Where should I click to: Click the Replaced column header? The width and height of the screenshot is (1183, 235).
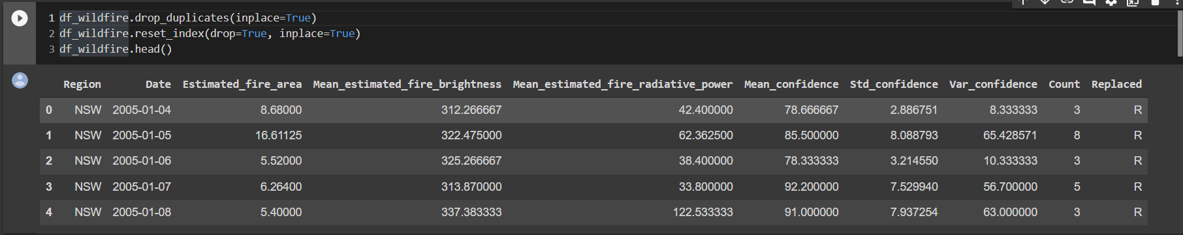point(1116,84)
